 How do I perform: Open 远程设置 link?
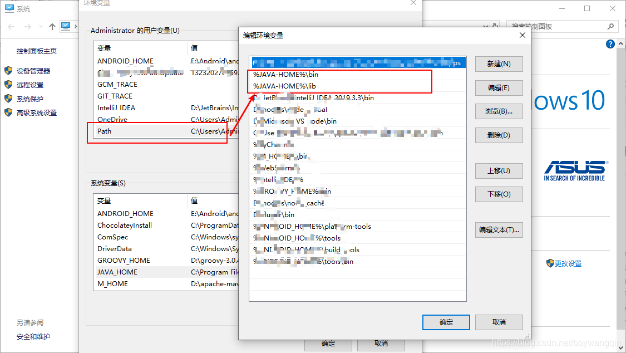tap(30, 85)
